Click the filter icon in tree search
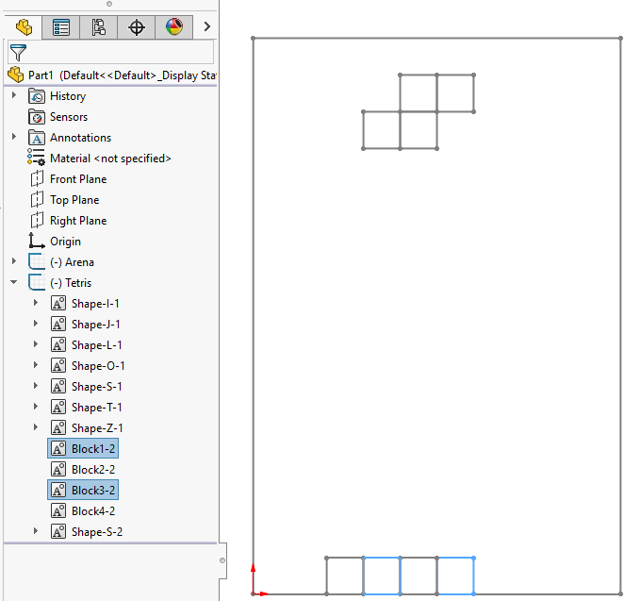 pos(18,52)
